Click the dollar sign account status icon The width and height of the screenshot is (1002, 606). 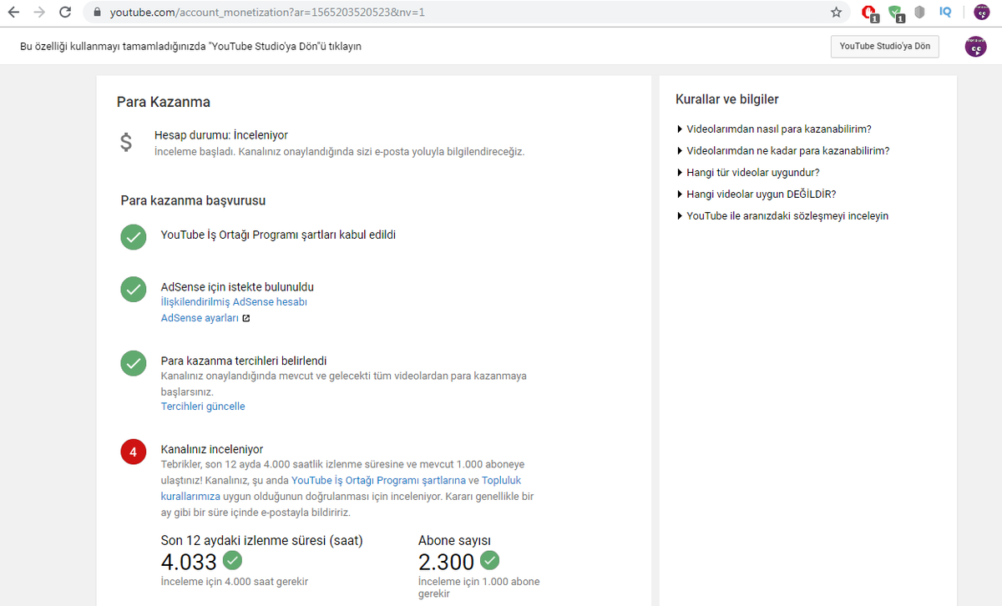[126, 143]
